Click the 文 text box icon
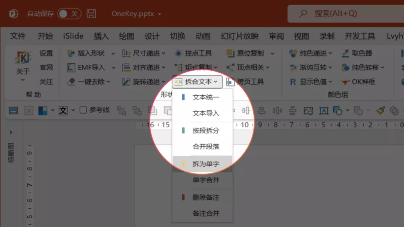404x227 pixels. click(63, 111)
